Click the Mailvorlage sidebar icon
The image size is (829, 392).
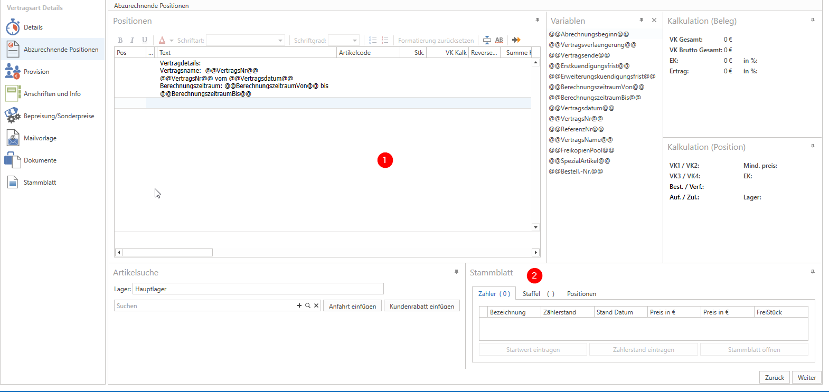(x=13, y=138)
